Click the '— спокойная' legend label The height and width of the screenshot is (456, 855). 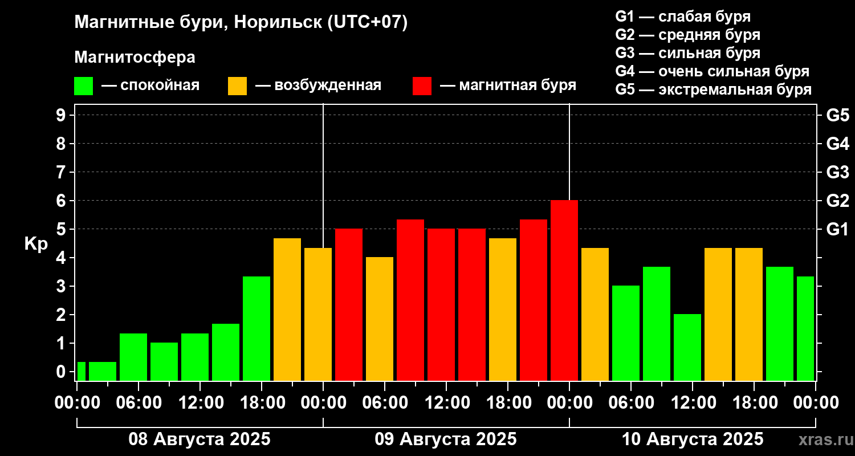point(150,86)
